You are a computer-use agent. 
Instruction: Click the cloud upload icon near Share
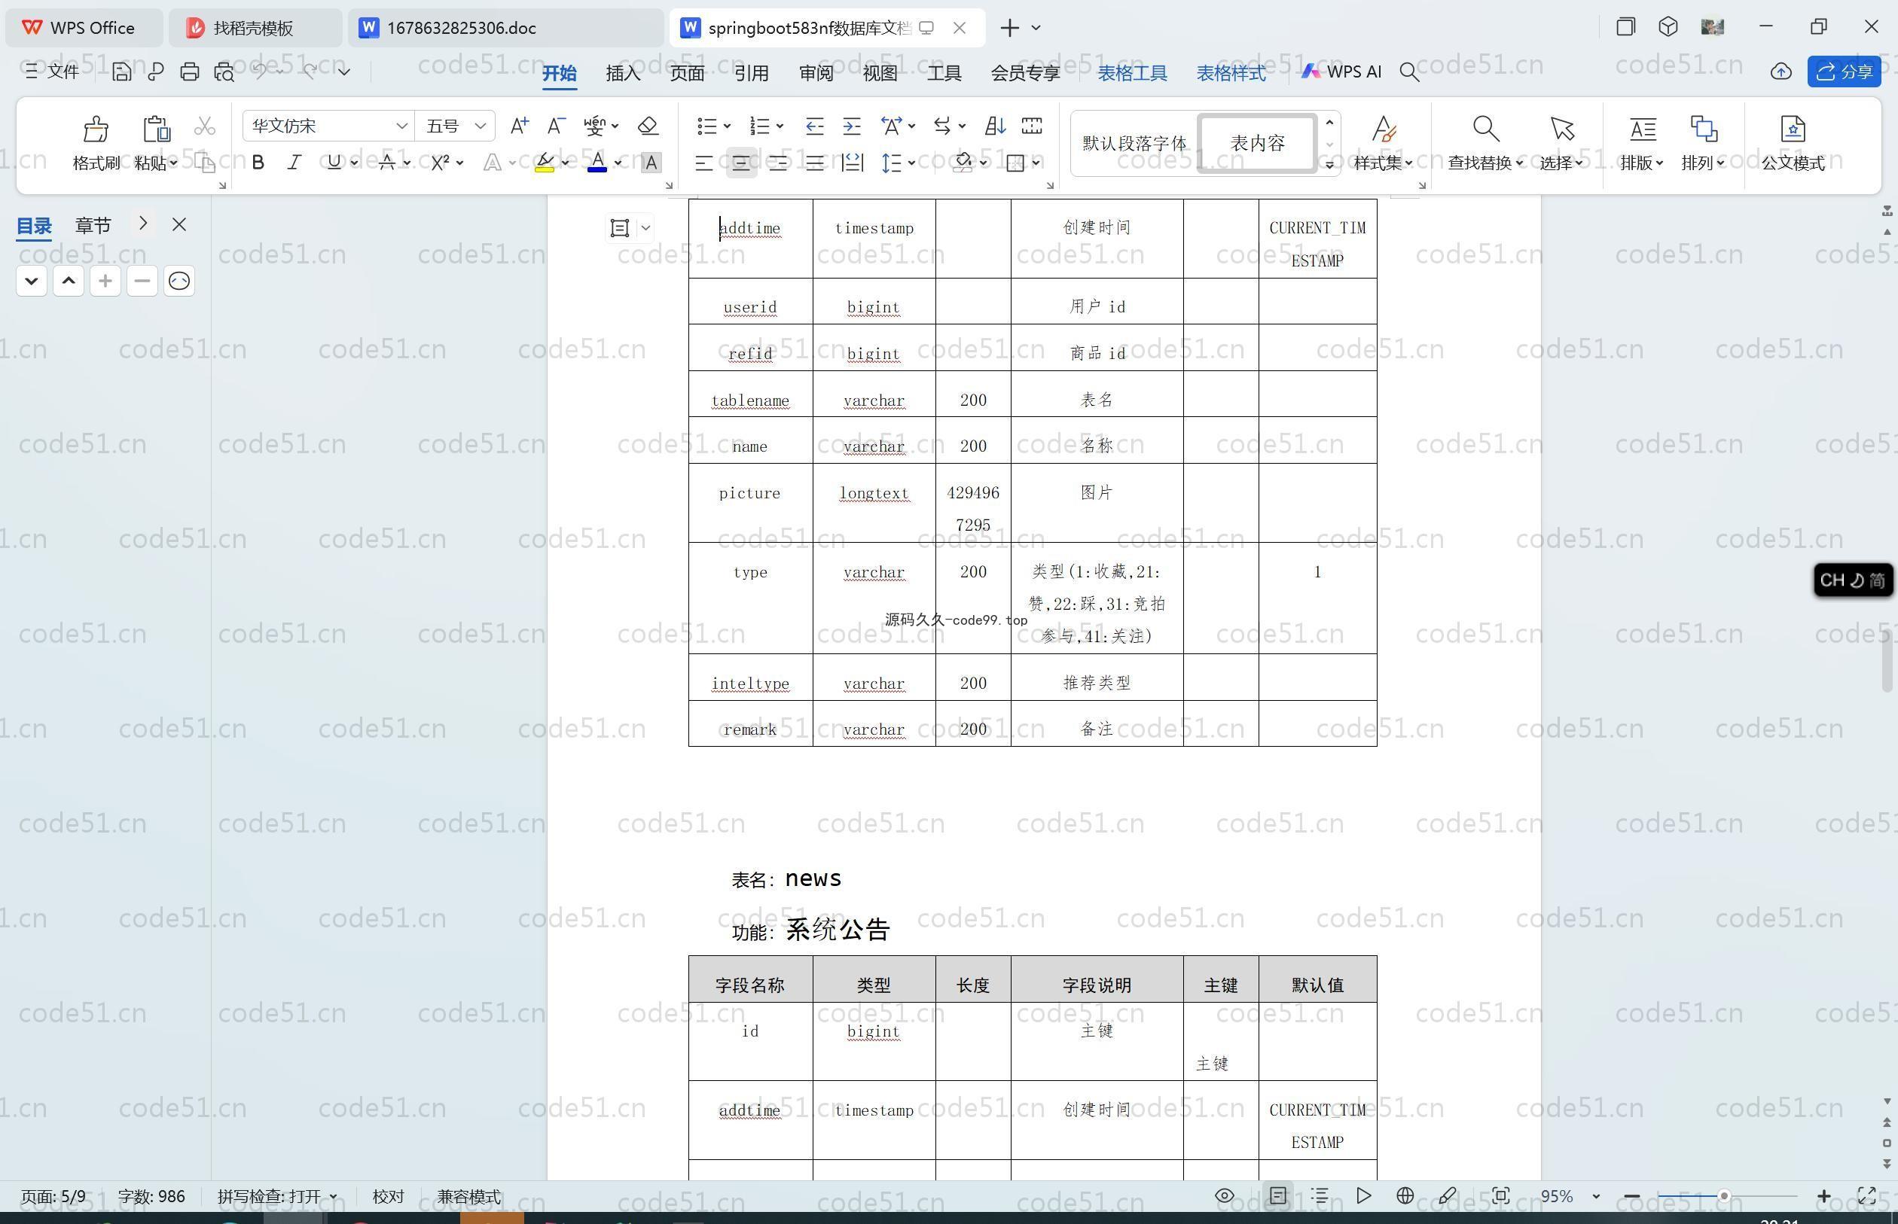coord(1781,72)
